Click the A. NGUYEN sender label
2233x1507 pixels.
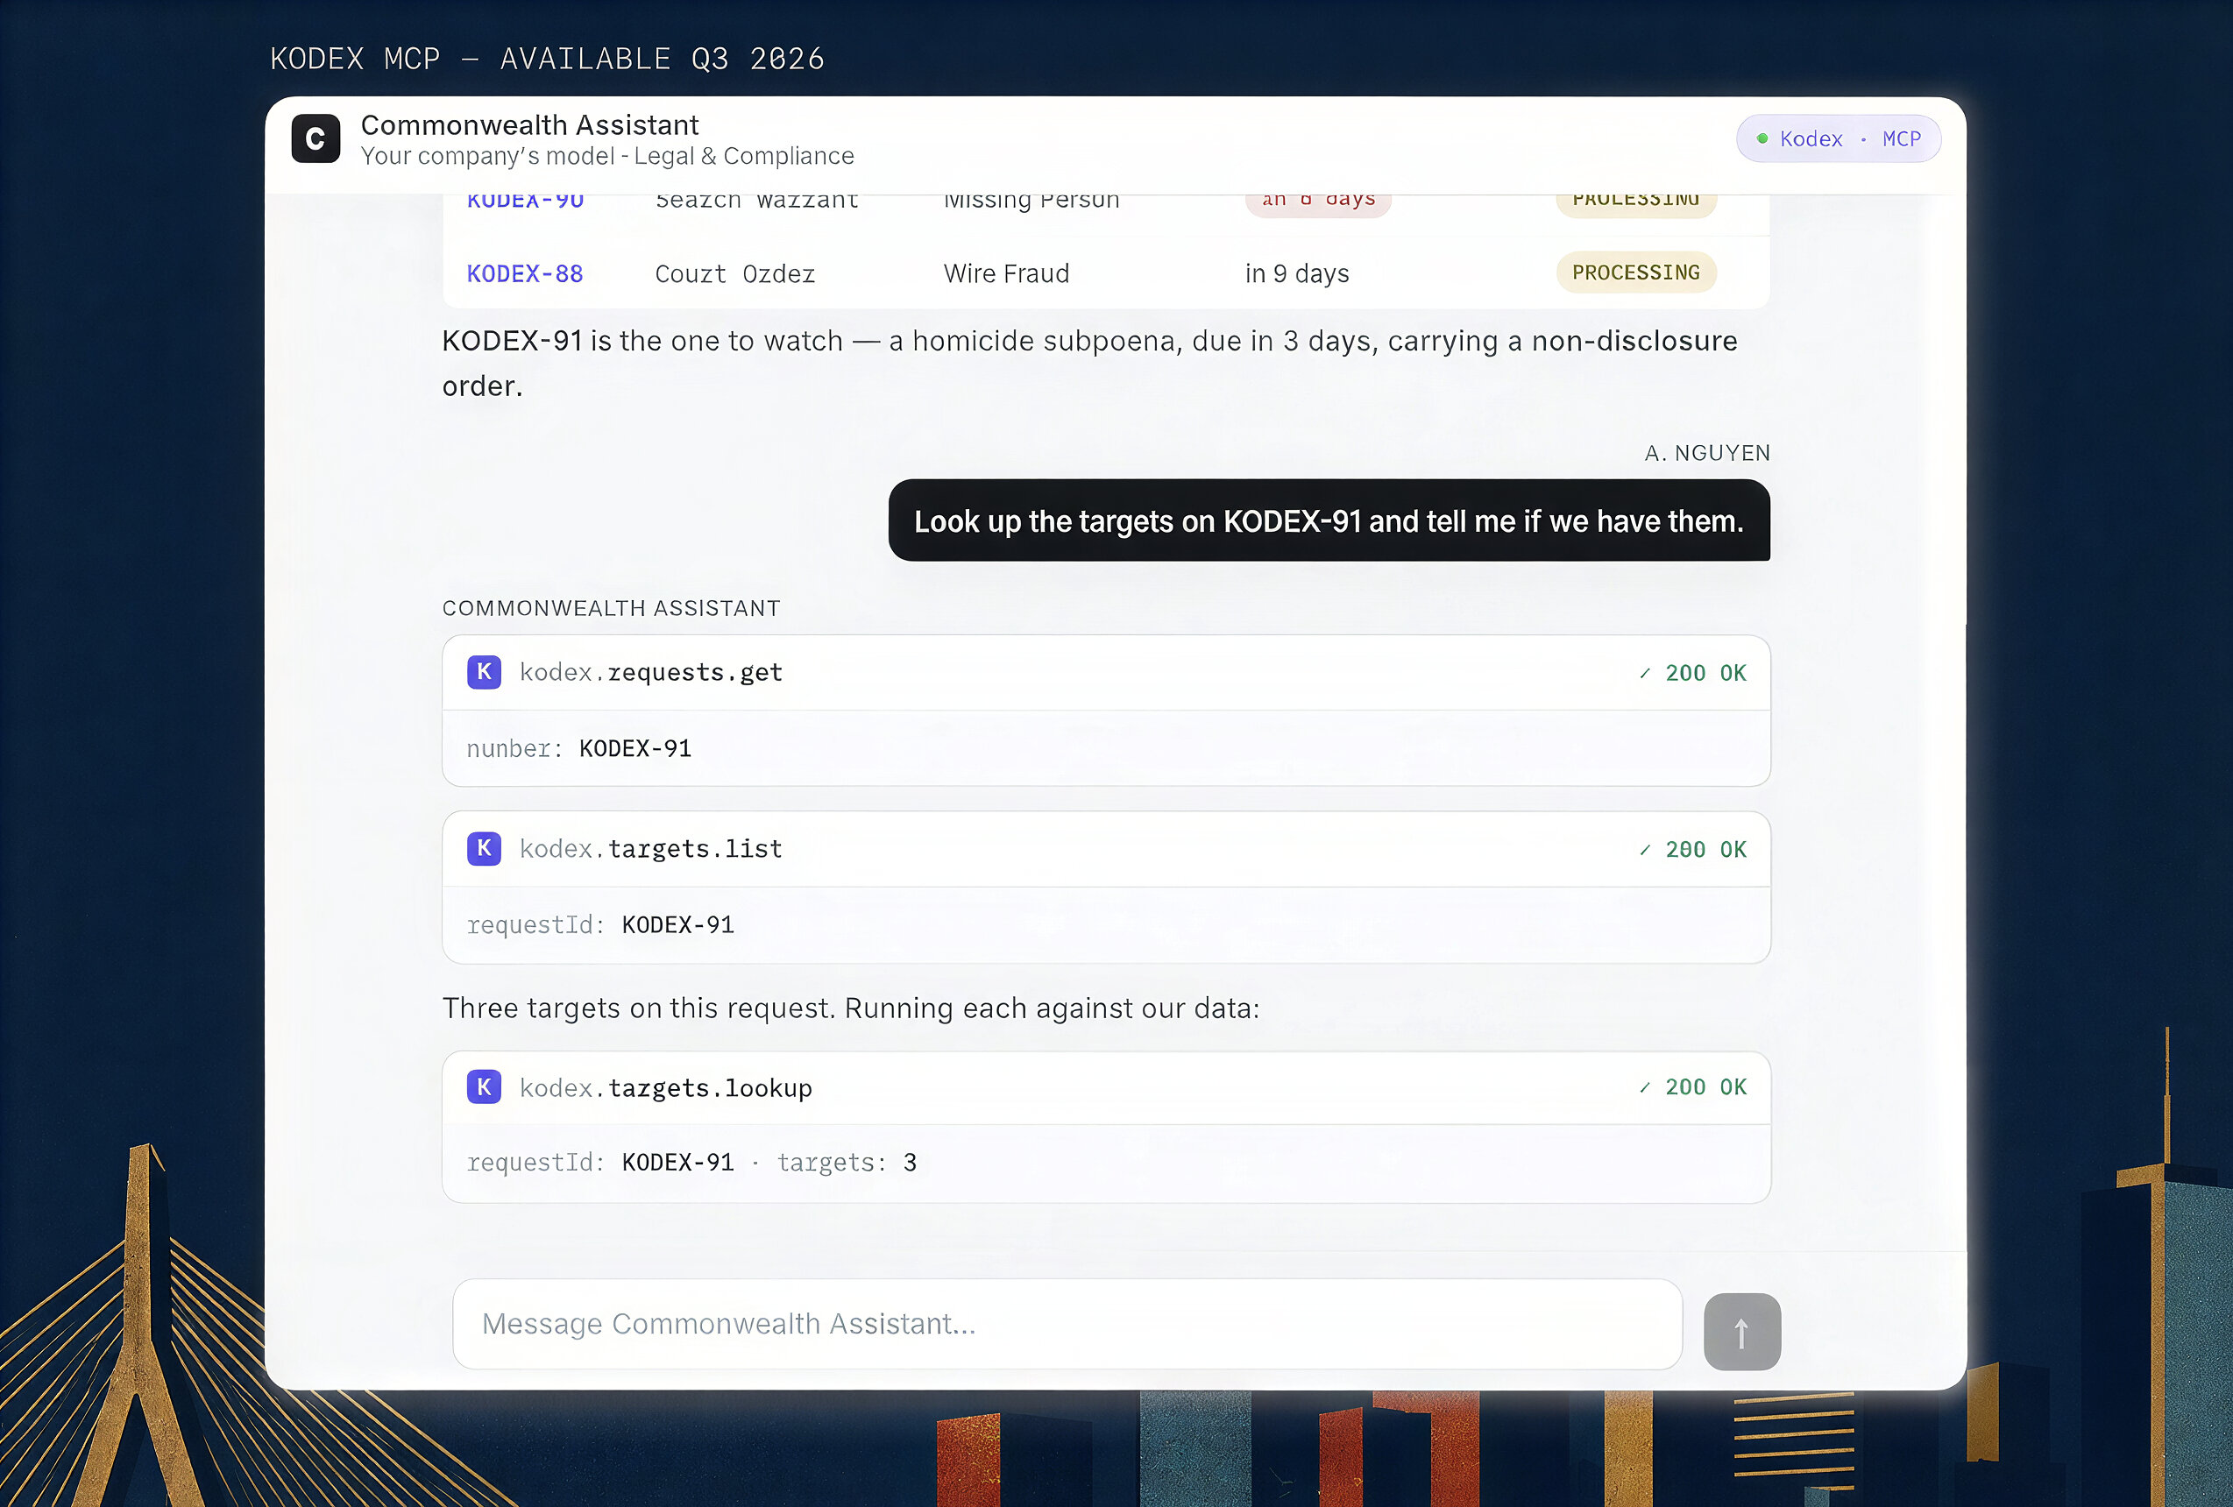click(x=1706, y=452)
